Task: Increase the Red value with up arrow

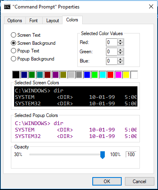Action: click(120, 41)
